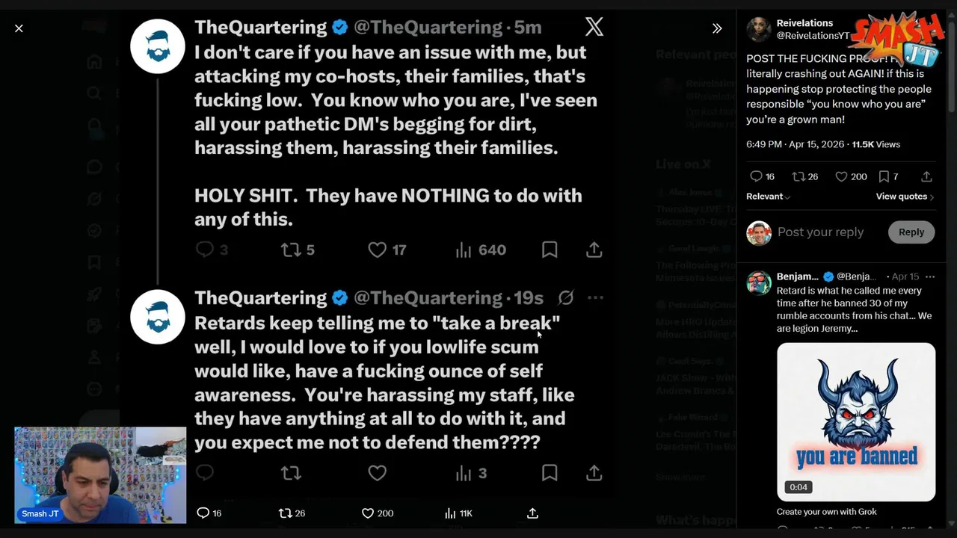The image size is (957, 538).
Task: Open more options on Benjamin's reply
Action: (x=930, y=276)
